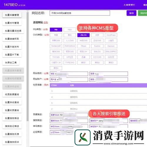Select the 人人CMS type
Image resolution: width=147 pixels, height=147 pixels.
(70, 41)
